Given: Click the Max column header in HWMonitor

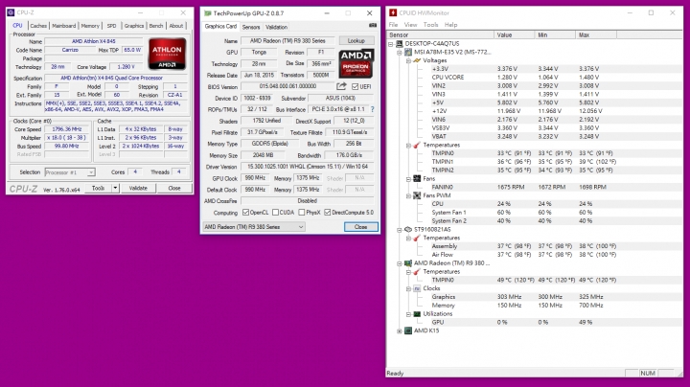Looking at the screenshot, I should (595, 34).
